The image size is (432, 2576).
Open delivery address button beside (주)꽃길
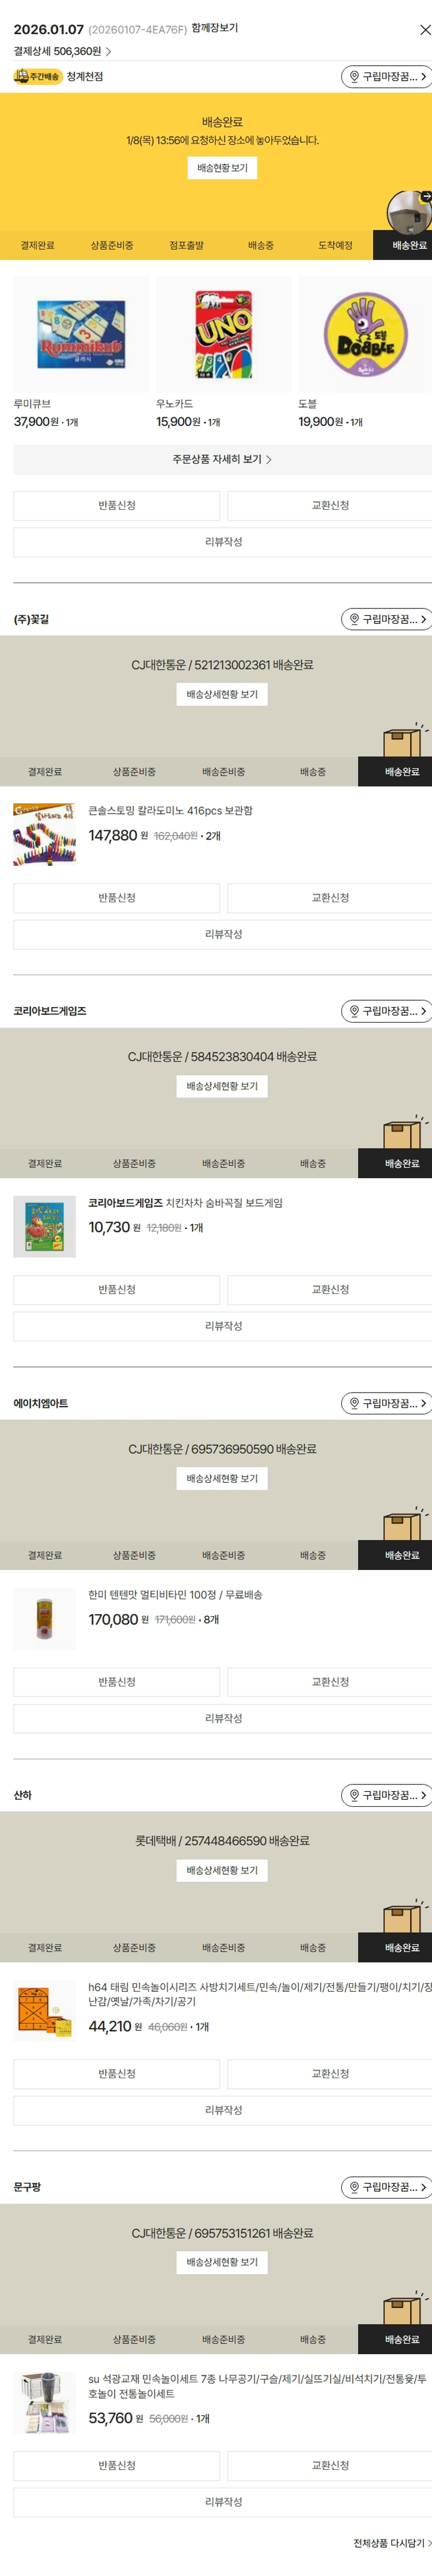pos(387,619)
